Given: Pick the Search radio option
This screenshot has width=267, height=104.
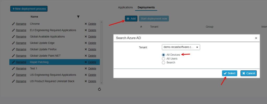Looking at the screenshot, I should 163,63.
